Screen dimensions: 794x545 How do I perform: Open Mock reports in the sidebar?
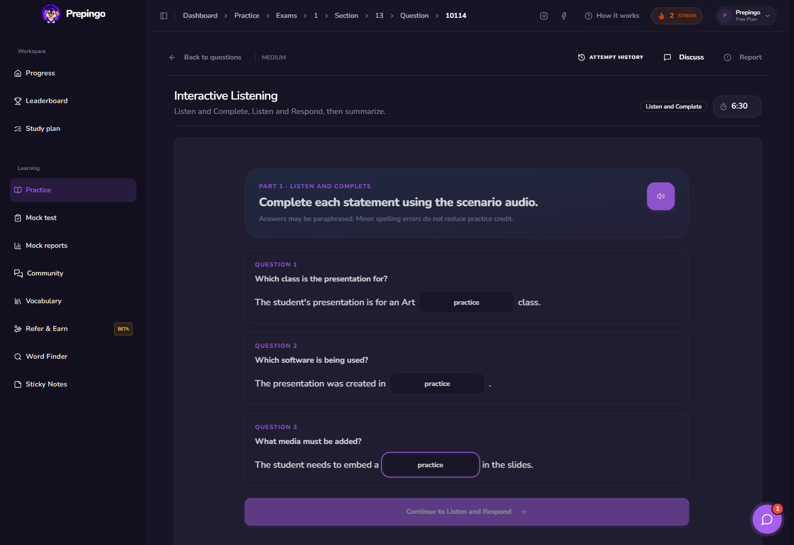73,246
